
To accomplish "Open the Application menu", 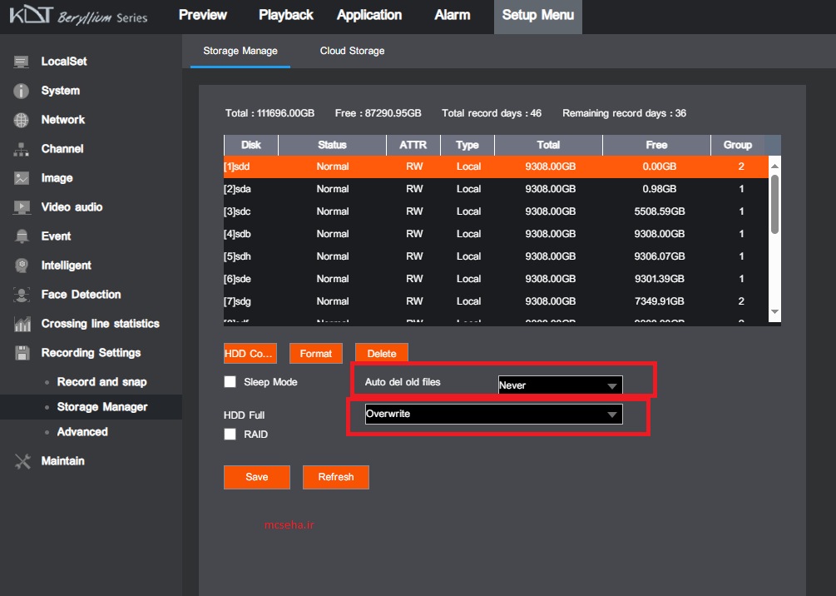I will 369,15.
